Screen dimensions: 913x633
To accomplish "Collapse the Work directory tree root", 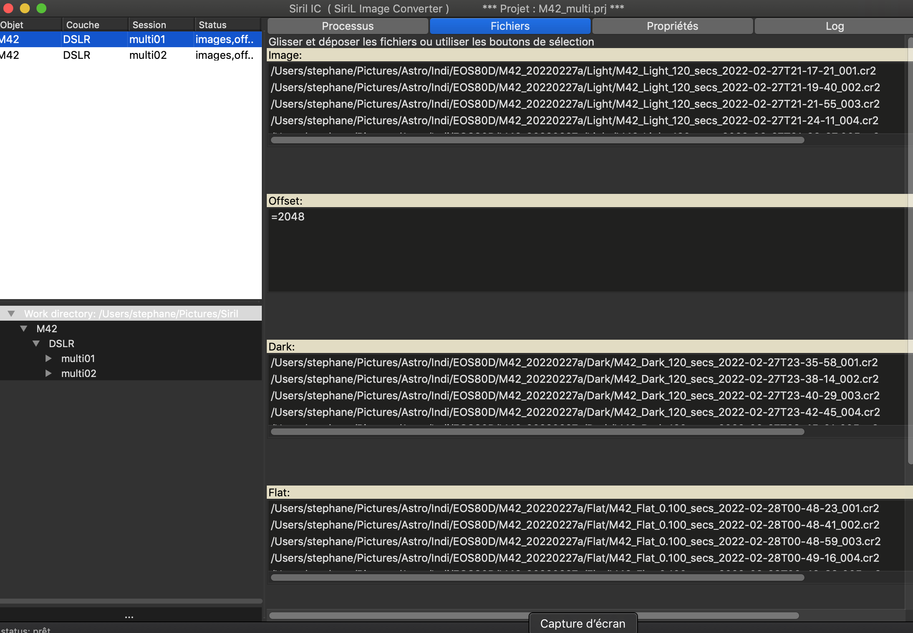I will tap(12, 314).
